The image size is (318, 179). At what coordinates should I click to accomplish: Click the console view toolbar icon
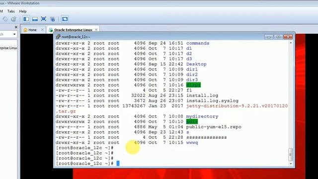pyautogui.click(x=65, y=19)
